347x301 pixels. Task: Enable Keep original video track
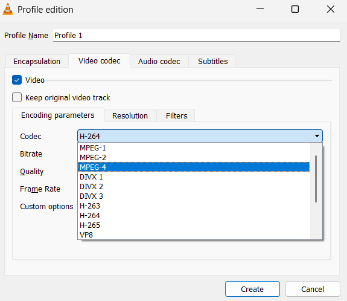click(x=17, y=97)
